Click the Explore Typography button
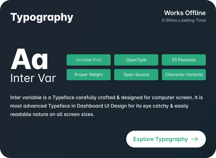This screenshot has width=216, height=158. pyautogui.click(x=166, y=139)
